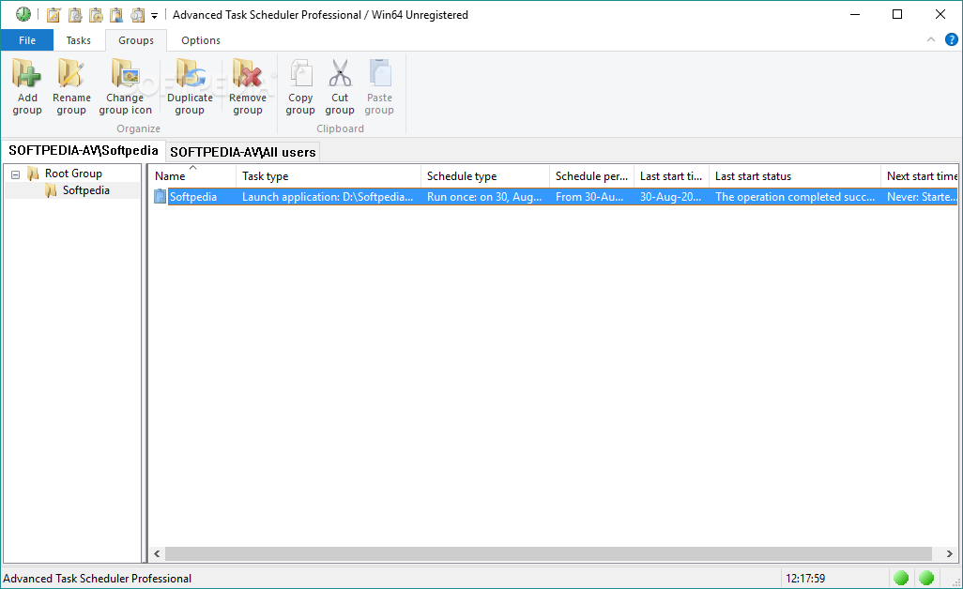Open the File menu

click(27, 39)
